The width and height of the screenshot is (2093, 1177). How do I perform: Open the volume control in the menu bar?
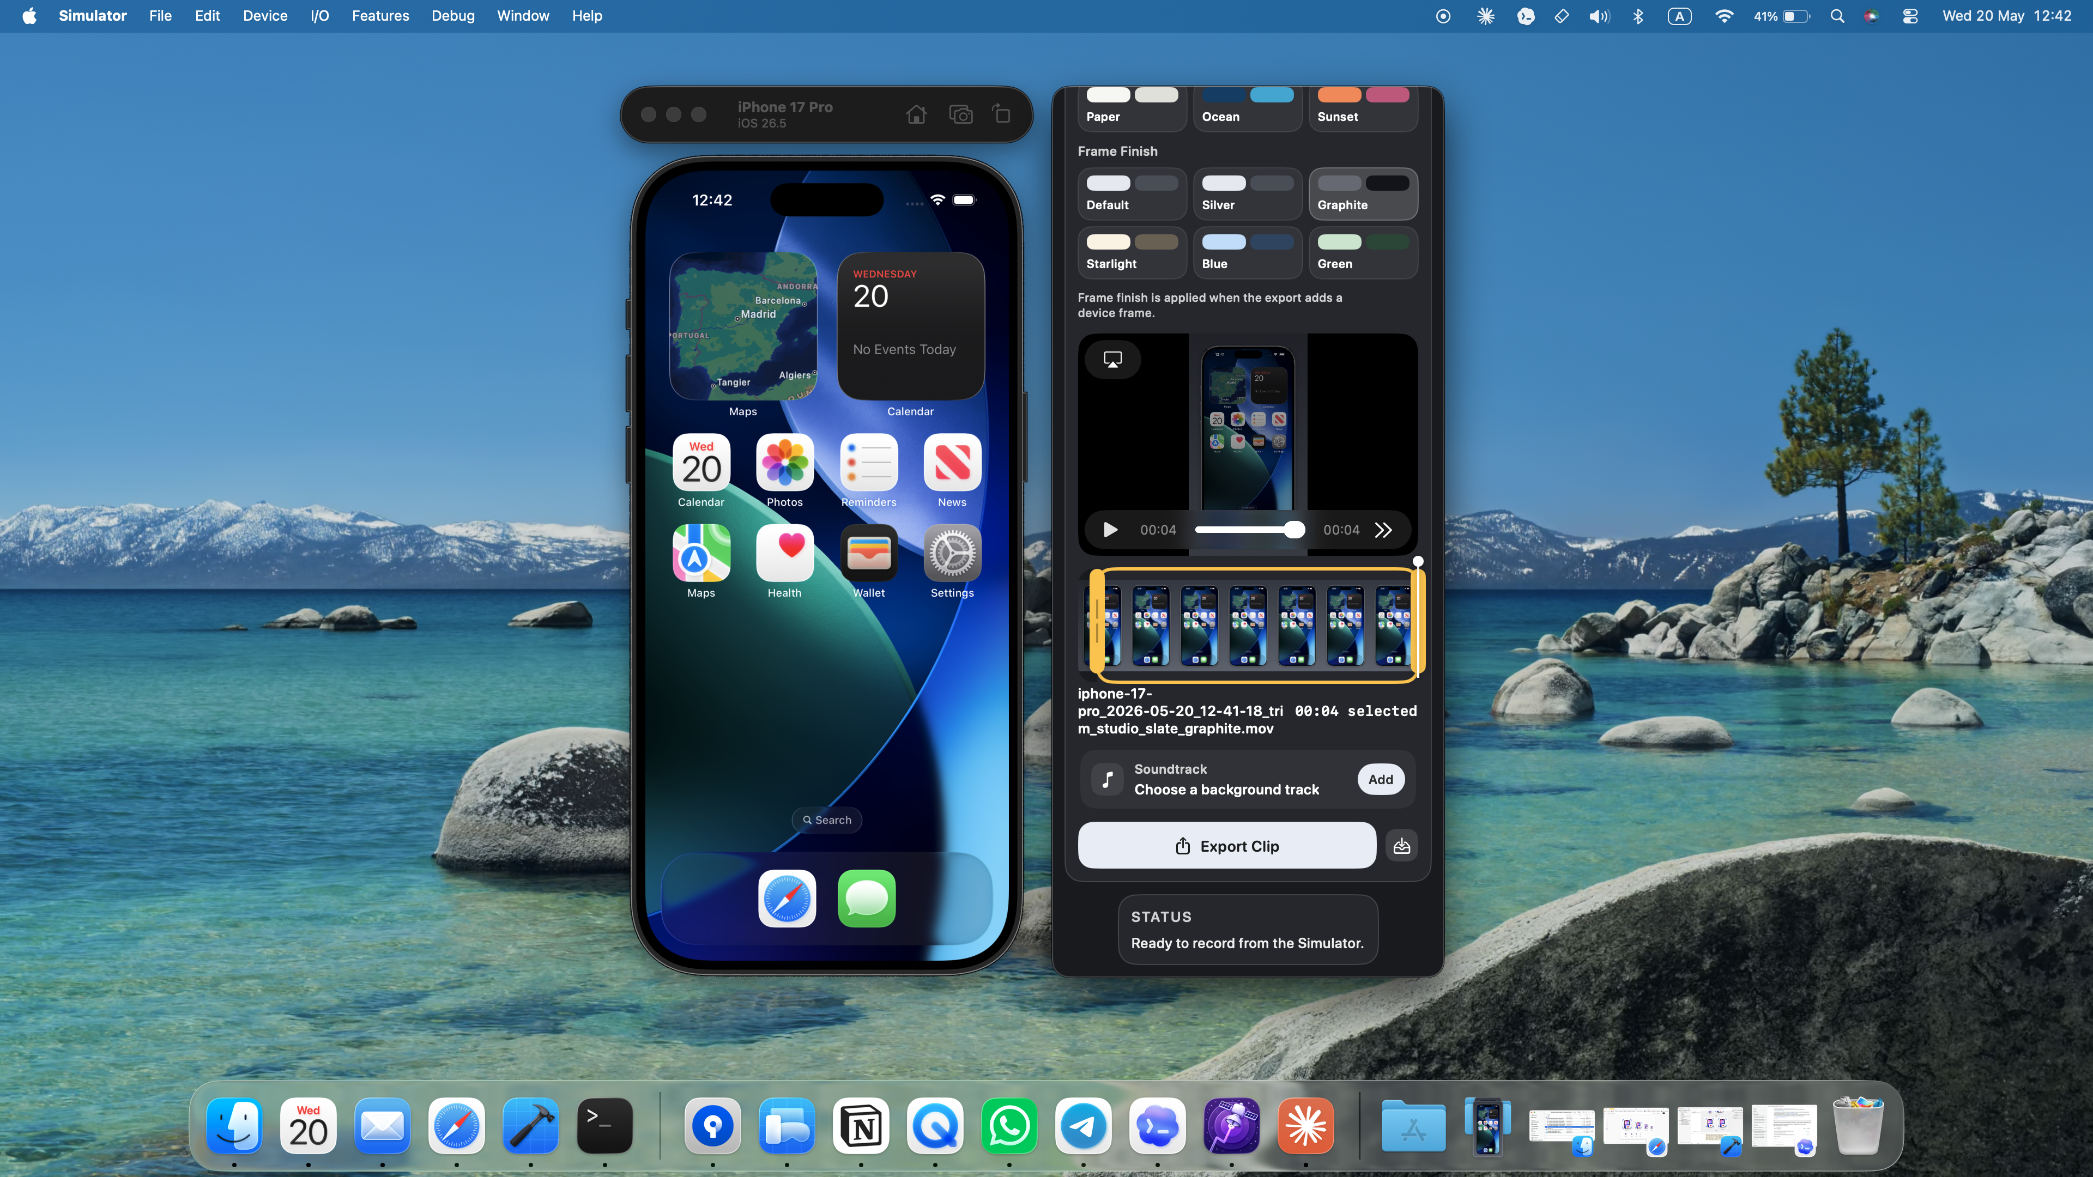point(1599,16)
